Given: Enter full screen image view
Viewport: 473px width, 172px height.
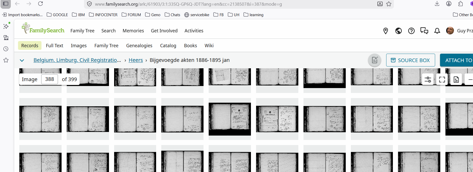Looking at the screenshot, I should [442, 80].
